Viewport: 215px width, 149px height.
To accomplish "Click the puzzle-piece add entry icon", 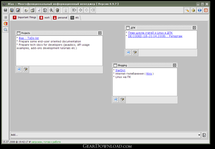I will click(x=33, y=10).
